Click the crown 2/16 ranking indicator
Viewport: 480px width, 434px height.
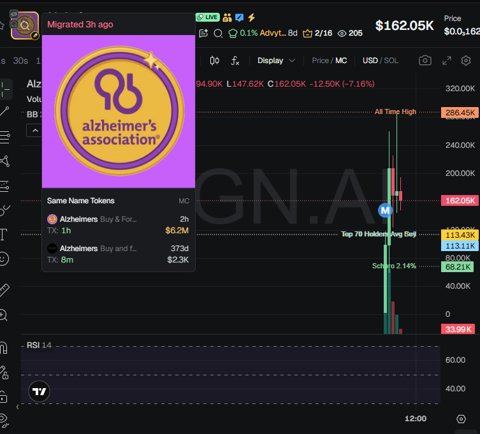317,33
